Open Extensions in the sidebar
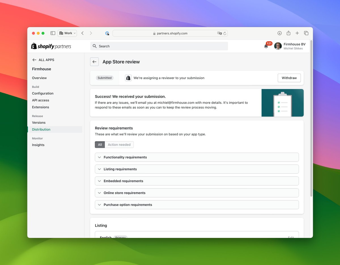This screenshot has width=340, height=265. pyautogui.click(x=41, y=107)
